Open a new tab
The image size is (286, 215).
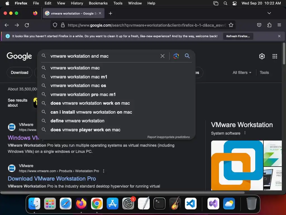click(110, 13)
